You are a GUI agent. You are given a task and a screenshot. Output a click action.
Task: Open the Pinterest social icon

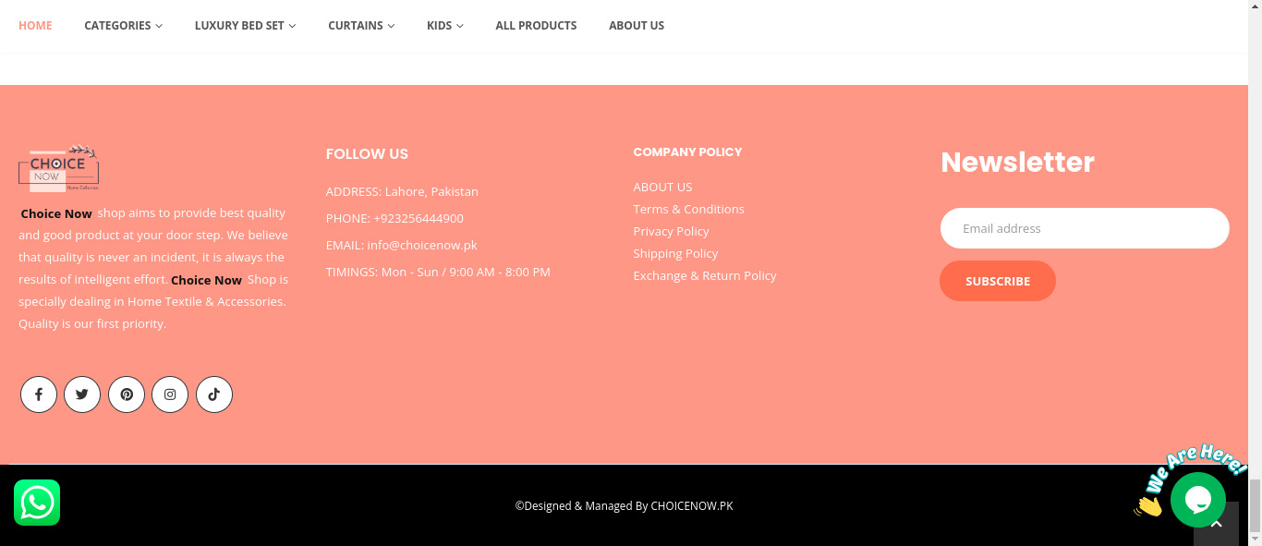[x=127, y=394]
